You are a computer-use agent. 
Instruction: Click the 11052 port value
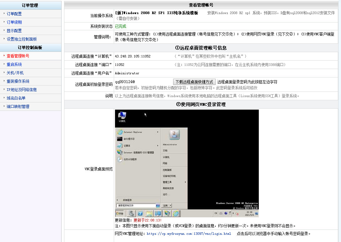[x=120, y=65]
